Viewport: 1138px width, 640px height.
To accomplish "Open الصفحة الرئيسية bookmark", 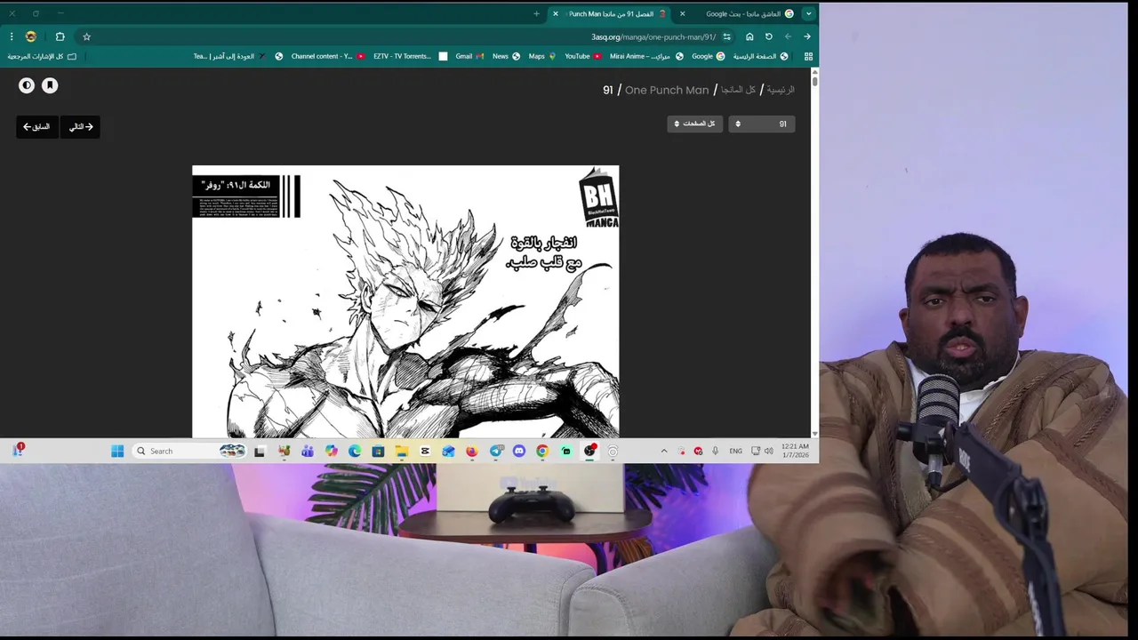I will (760, 56).
